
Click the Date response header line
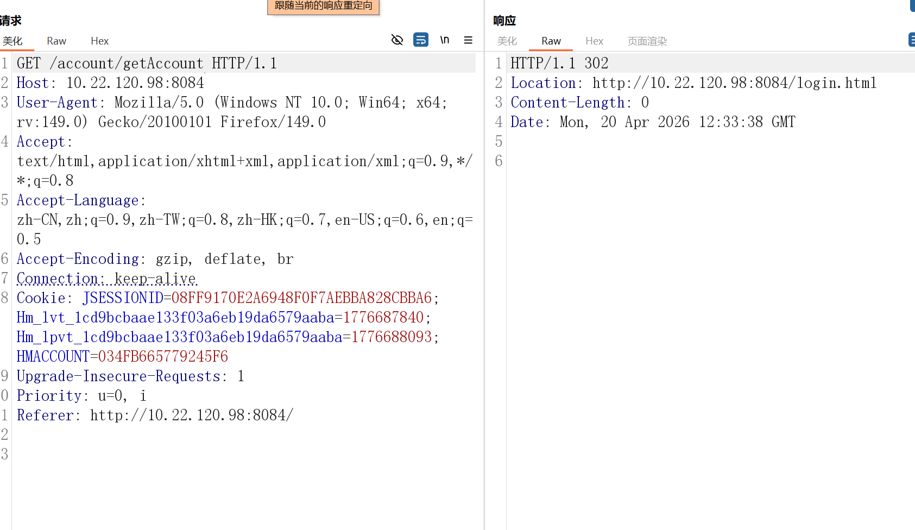click(653, 122)
